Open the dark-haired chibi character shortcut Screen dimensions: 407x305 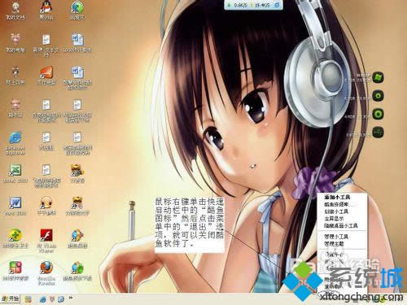15,72
